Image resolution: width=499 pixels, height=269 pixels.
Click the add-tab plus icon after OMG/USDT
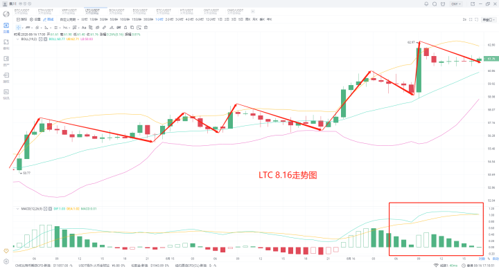click(x=253, y=12)
